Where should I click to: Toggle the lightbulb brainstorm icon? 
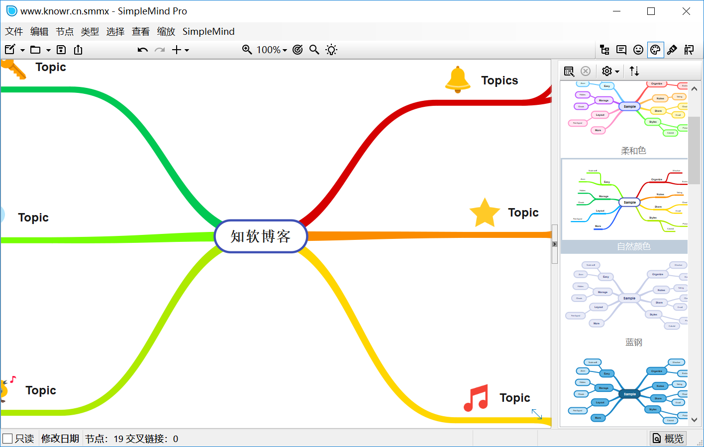pos(331,50)
